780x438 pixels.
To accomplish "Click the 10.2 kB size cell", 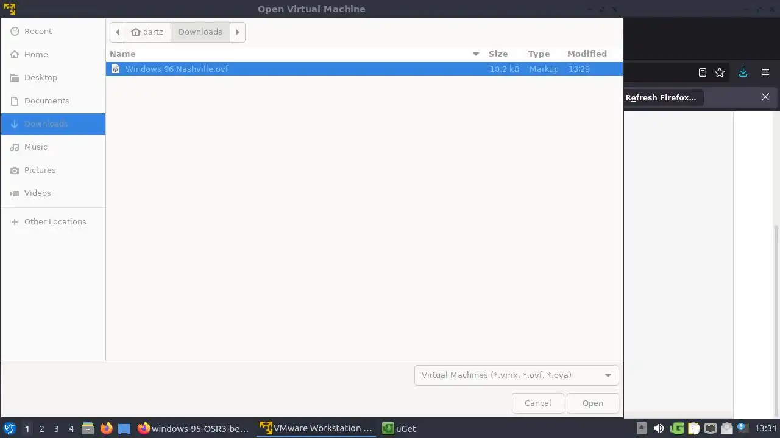I will pyautogui.click(x=505, y=69).
